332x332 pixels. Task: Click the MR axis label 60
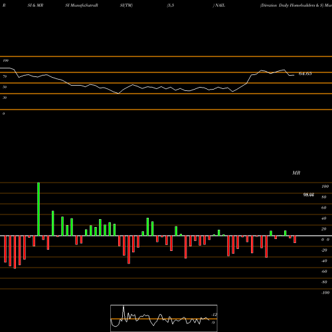[324, 208]
